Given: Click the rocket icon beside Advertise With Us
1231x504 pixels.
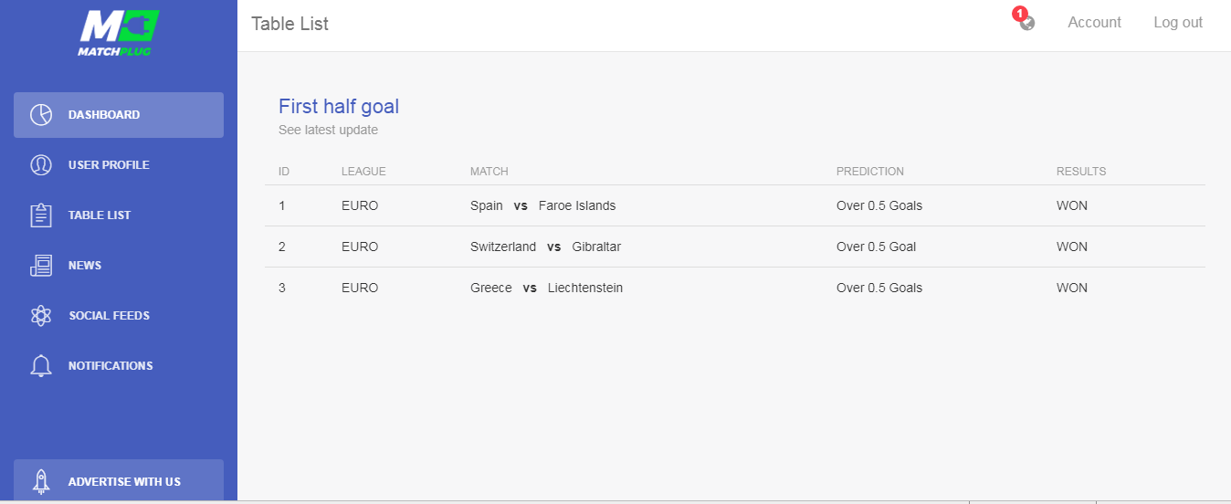Looking at the screenshot, I should tap(41, 481).
